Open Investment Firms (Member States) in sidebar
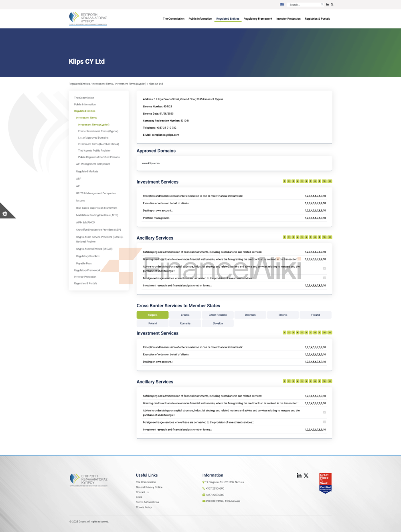Image resolution: width=401 pixels, height=532 pixels. click(x=99, y=144)
